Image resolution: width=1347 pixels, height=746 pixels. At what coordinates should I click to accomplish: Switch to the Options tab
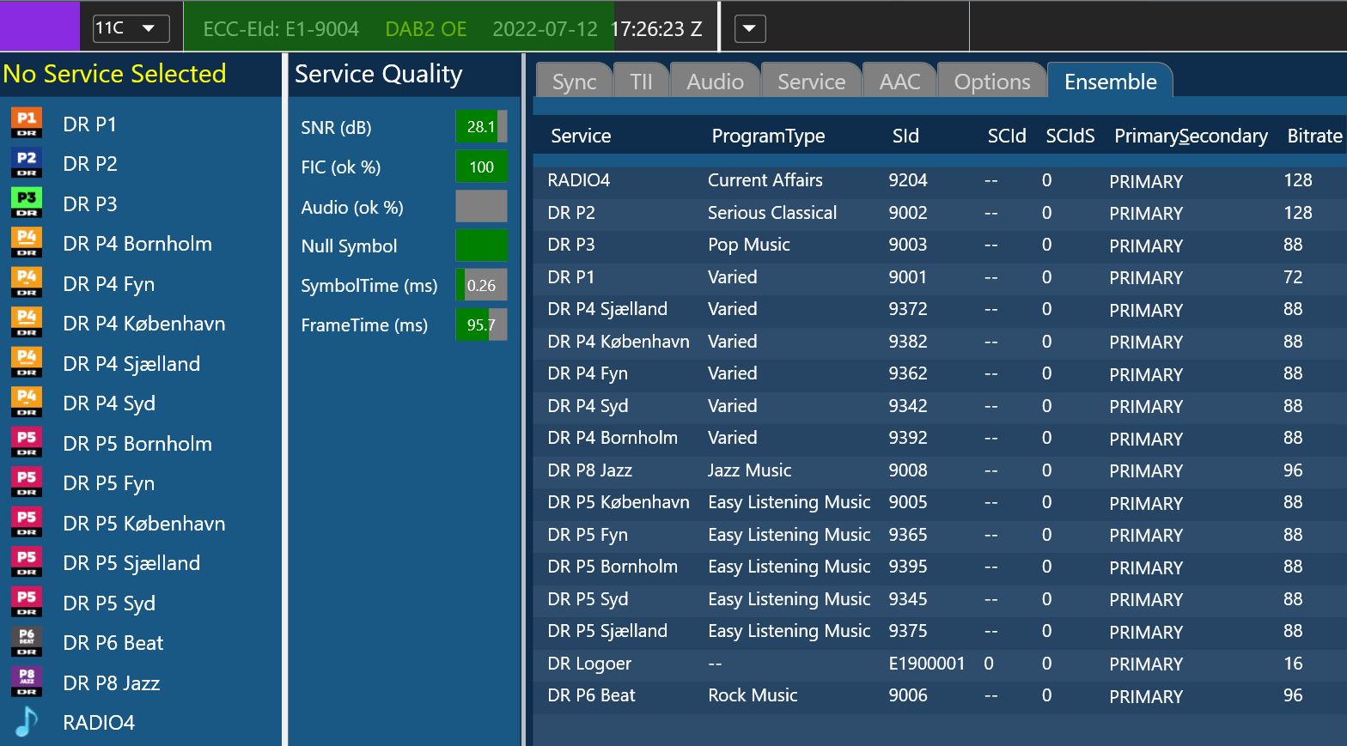tap(991, 82)
